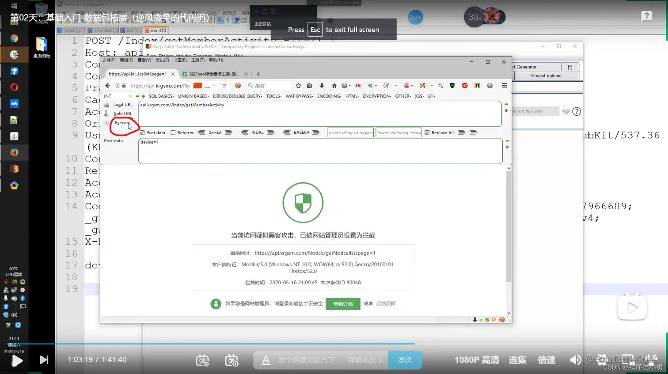Open the 选集 episode list
The width and height of the screenshot is (668, 374).
(x=517, y=360)
